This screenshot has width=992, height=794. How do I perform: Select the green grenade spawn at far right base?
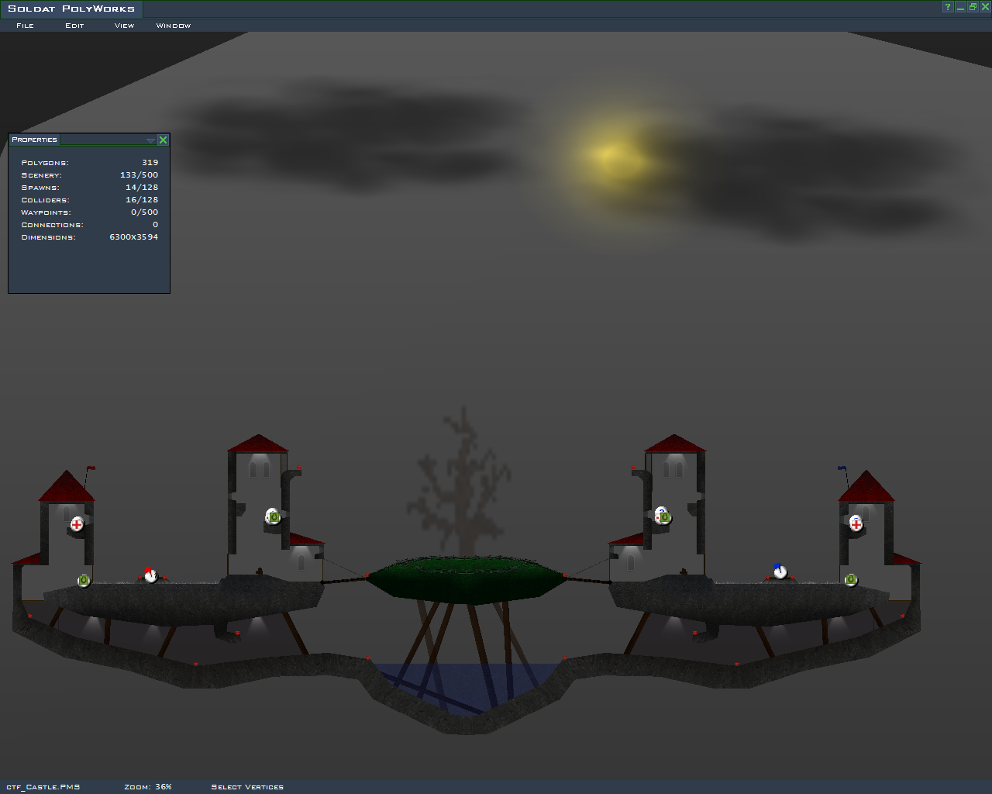tap(851, 579)
